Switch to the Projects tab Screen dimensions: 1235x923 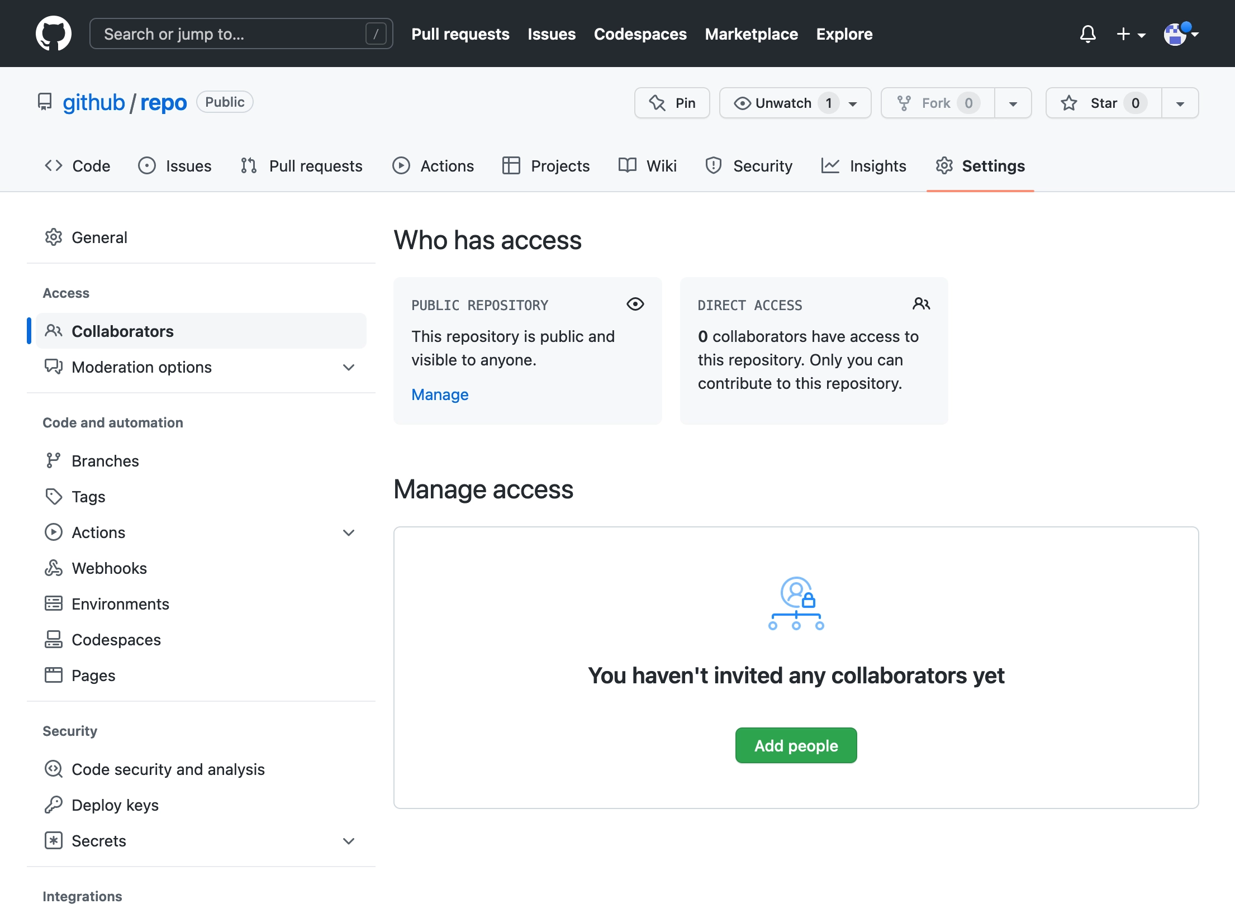(546, 166)
